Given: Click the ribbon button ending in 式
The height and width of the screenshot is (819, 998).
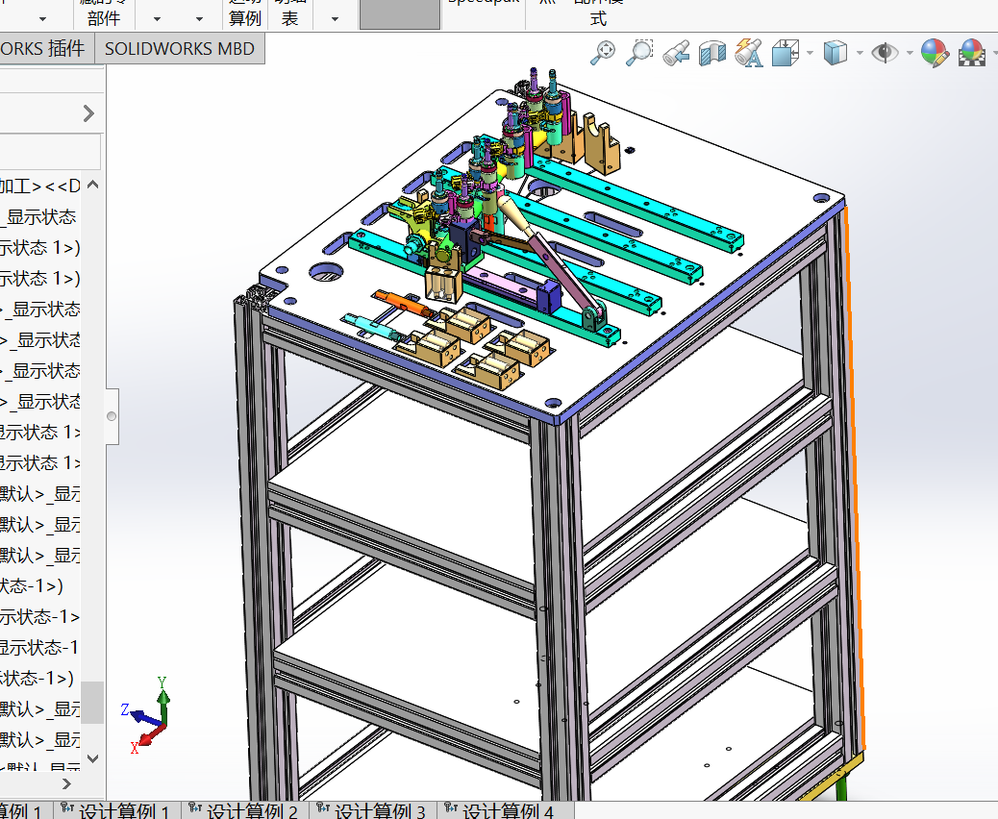Looking at the screenshot, I should pyautogui.click(x=598, y=14).
